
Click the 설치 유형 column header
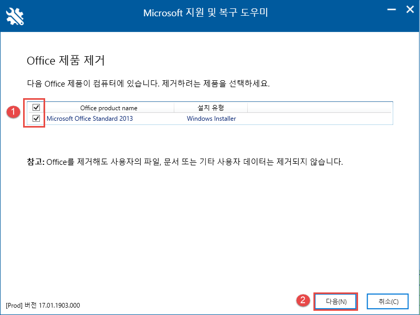tap(211, 108)
